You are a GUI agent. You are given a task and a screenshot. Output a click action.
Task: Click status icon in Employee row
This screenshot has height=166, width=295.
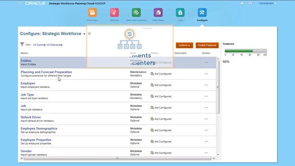pyautogui.click(x=152, y=85)
